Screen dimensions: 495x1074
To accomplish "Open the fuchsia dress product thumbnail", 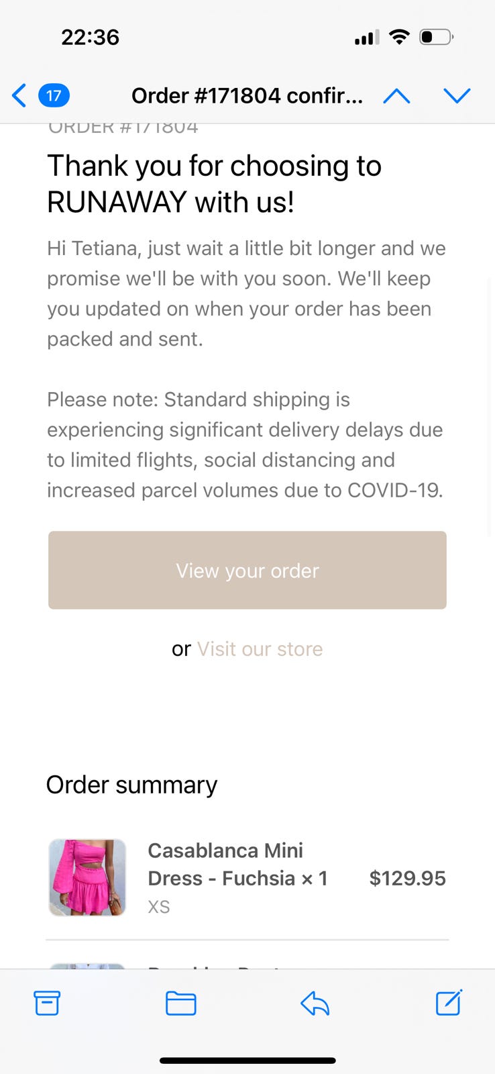I will pyautogui.click(x=87, y=877).
